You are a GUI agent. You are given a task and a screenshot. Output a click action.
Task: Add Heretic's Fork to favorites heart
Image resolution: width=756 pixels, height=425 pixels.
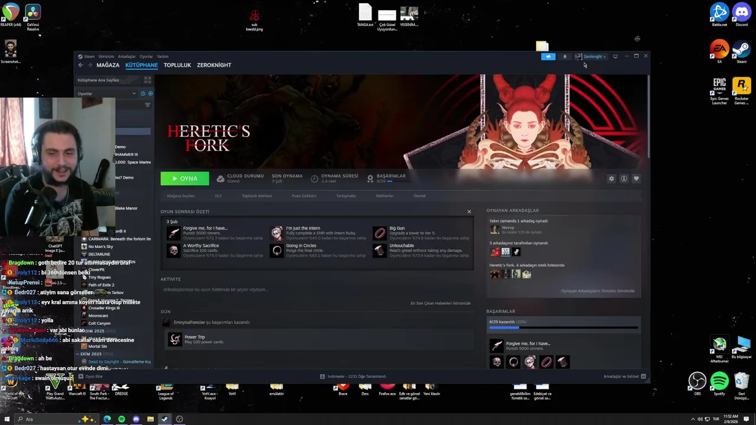636,178
